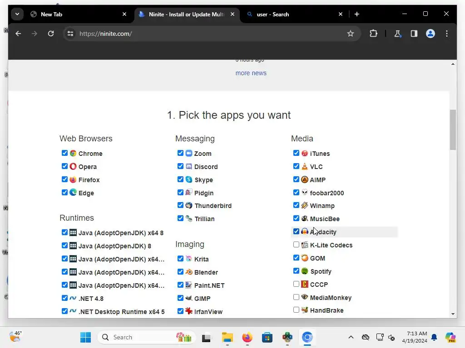Uncheck the Audacity checkbox
This screenshot has height=348, width=465.
pyautogui.click(x=296, y=232)
